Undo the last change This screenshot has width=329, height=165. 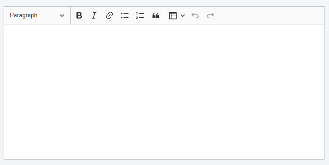195,15
